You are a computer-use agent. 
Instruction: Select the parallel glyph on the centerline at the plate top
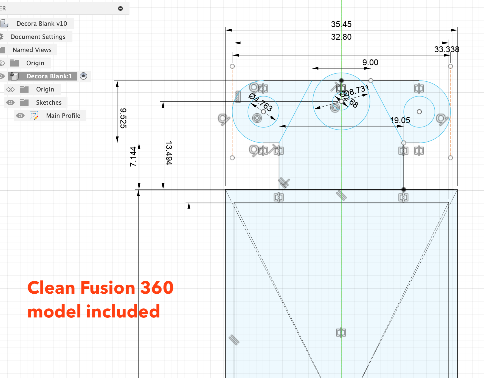[x=341, y=195]
